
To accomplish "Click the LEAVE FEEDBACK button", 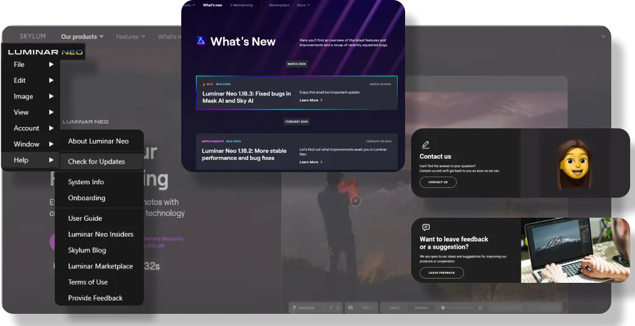I will tap(442, 273).
